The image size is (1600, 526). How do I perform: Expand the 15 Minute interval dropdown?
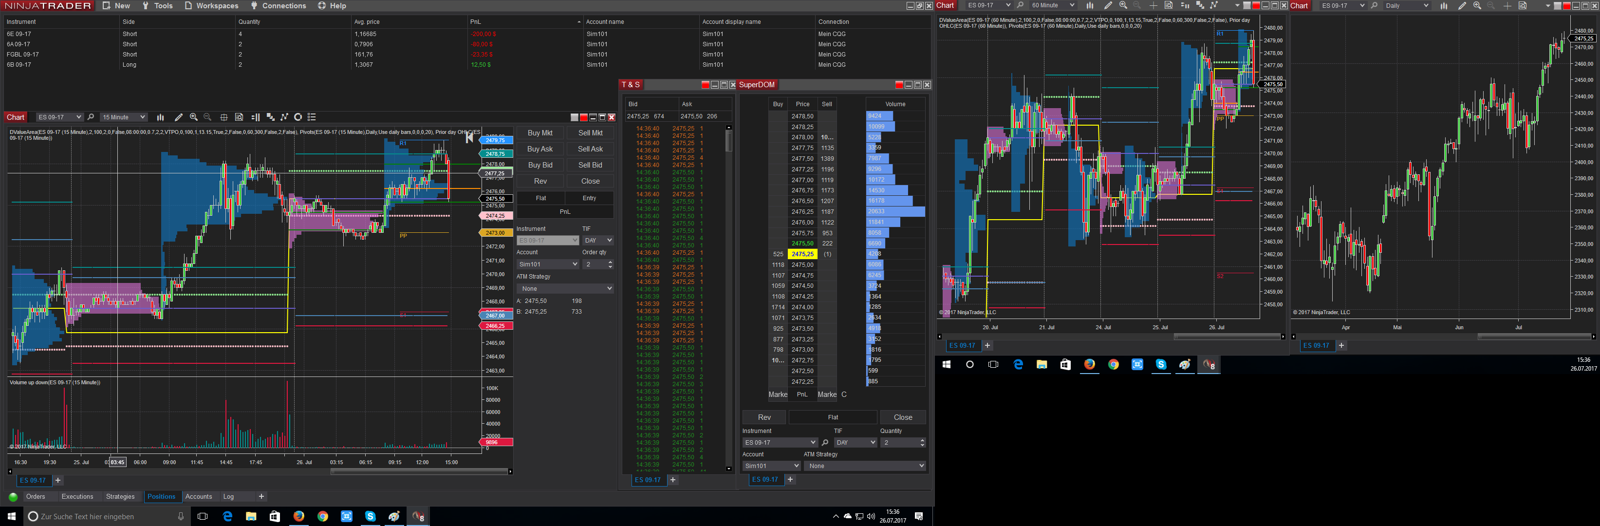(124, 117)
